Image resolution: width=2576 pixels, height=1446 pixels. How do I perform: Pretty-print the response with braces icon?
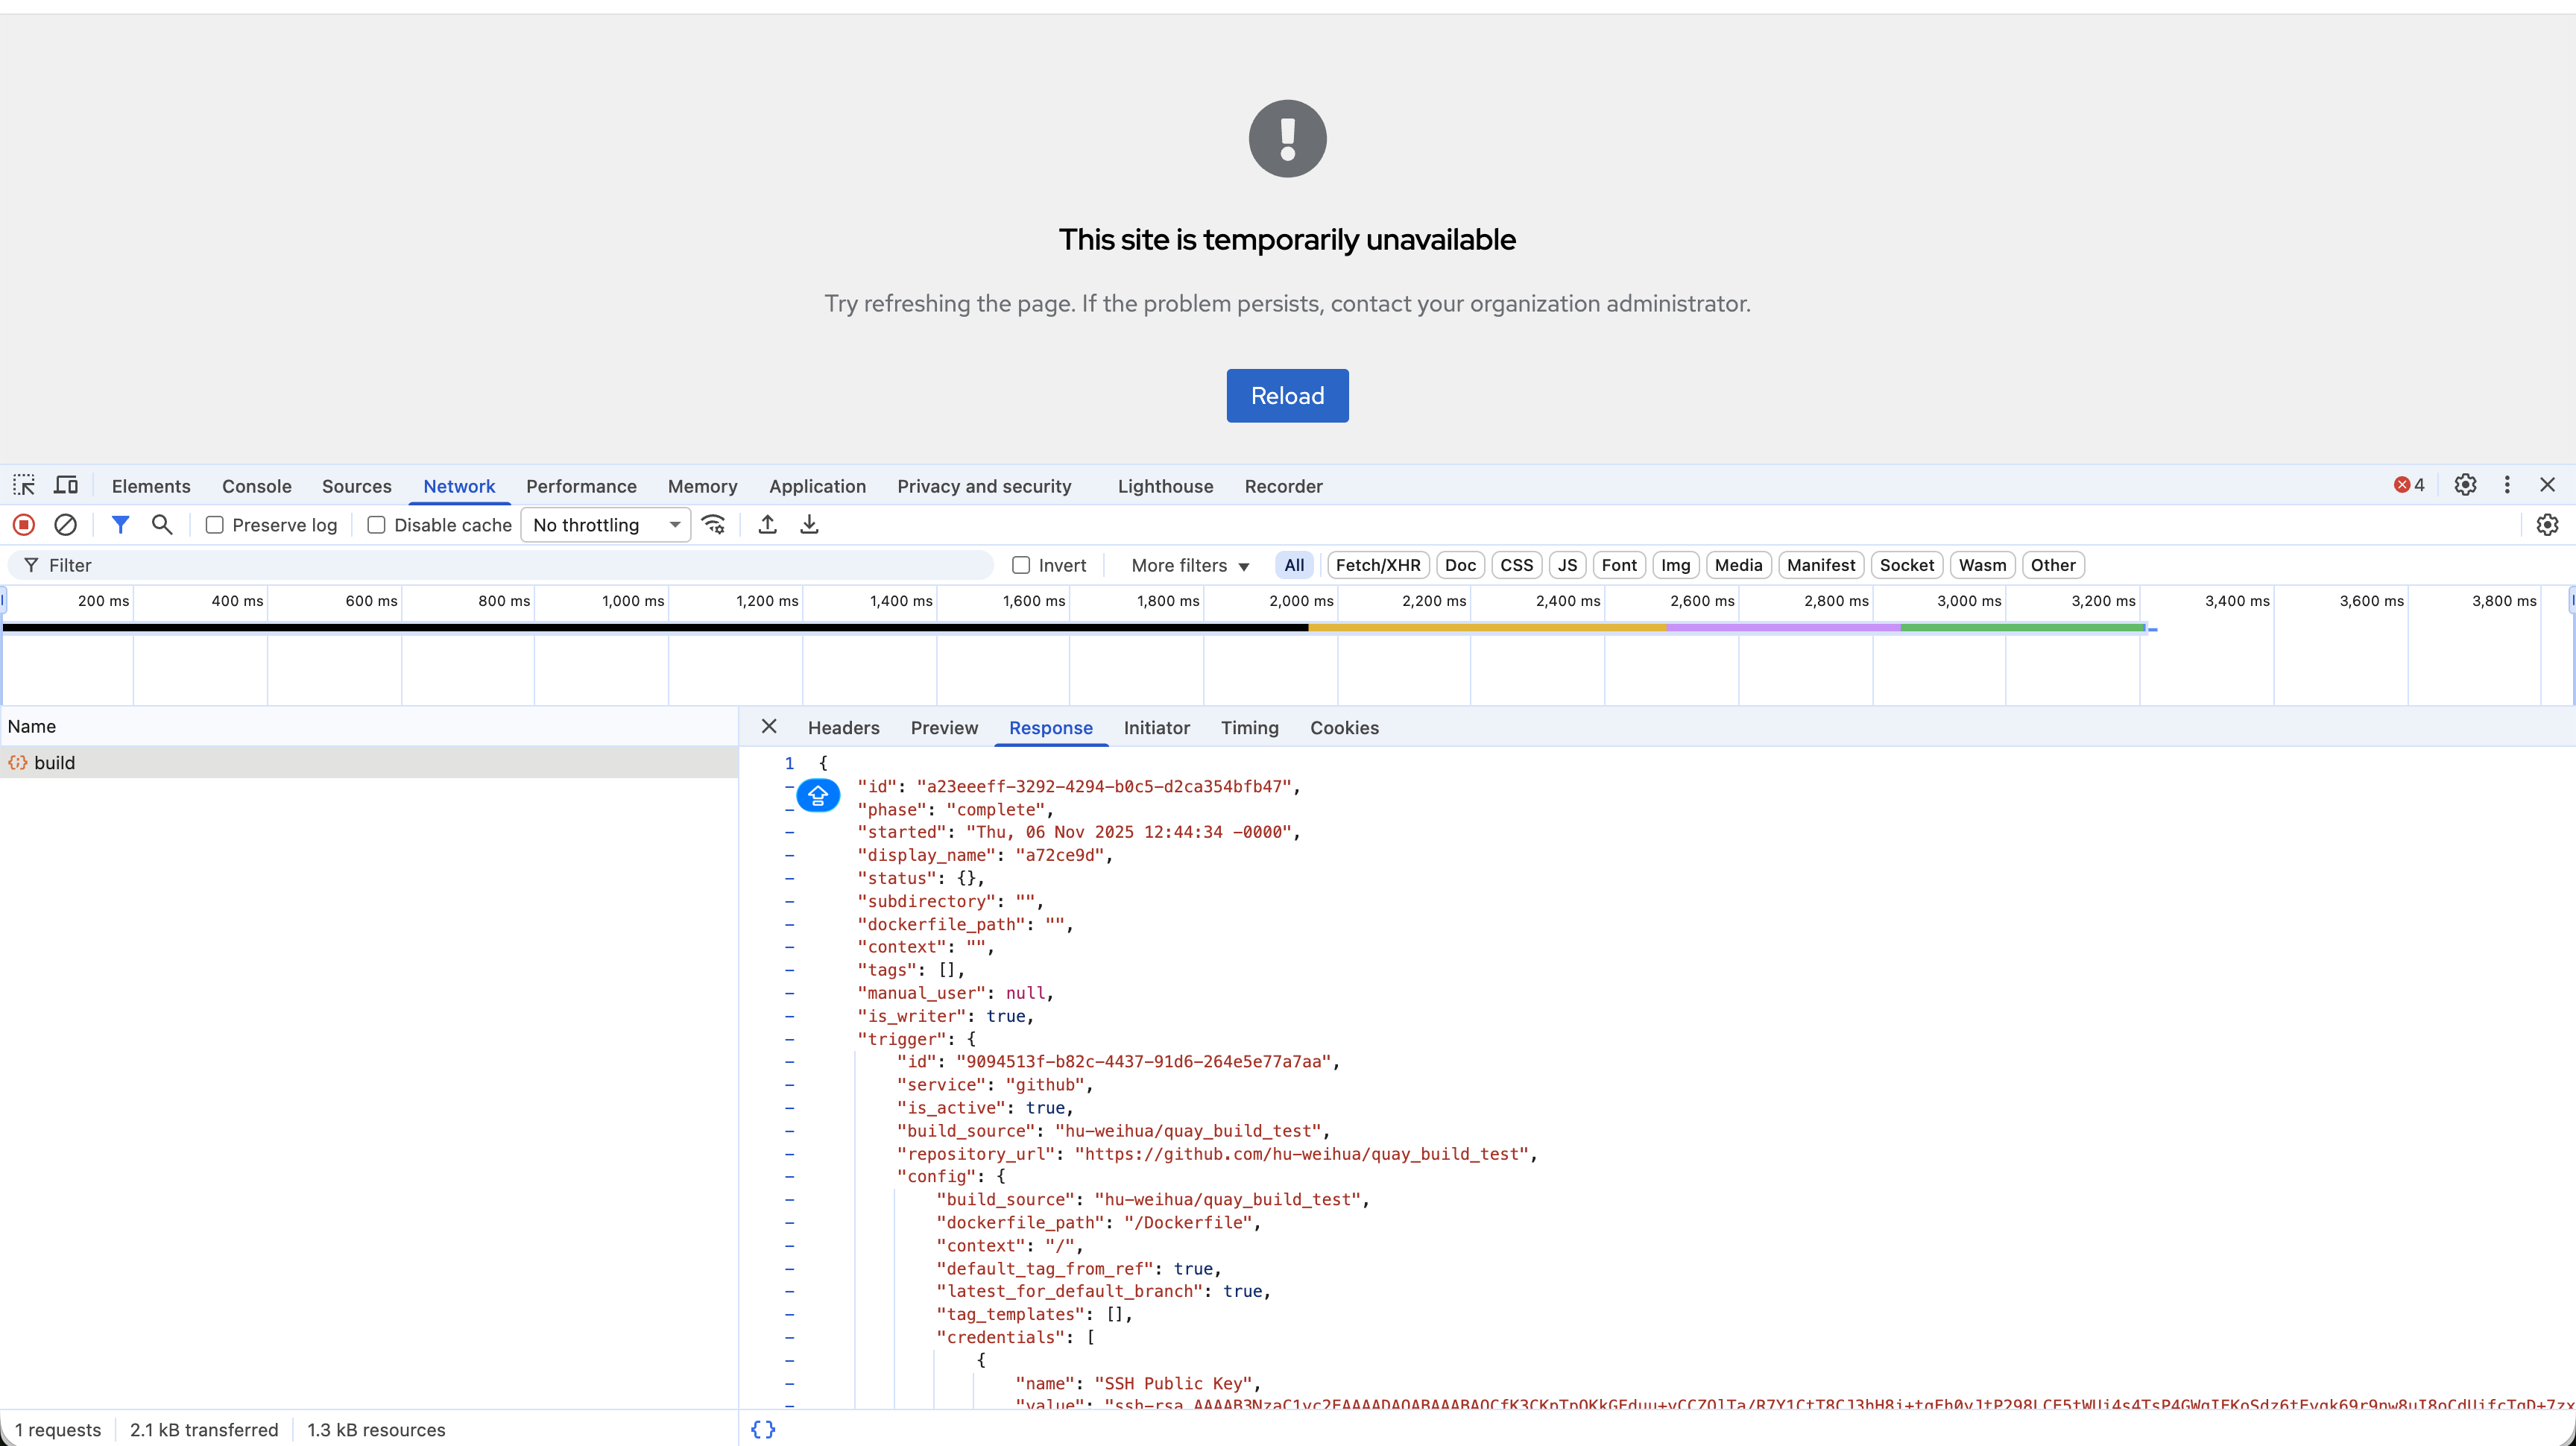[x=763, y=1430]
